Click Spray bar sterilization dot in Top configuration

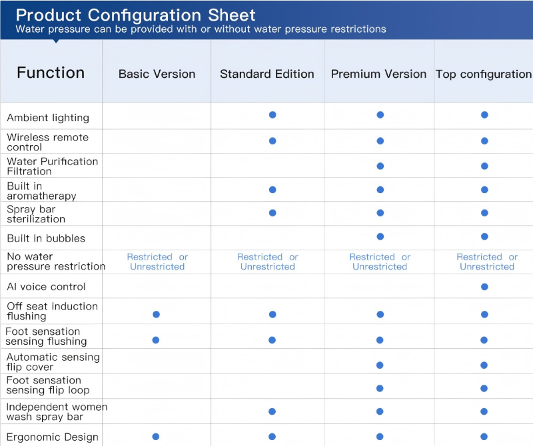tap(484, 213)
